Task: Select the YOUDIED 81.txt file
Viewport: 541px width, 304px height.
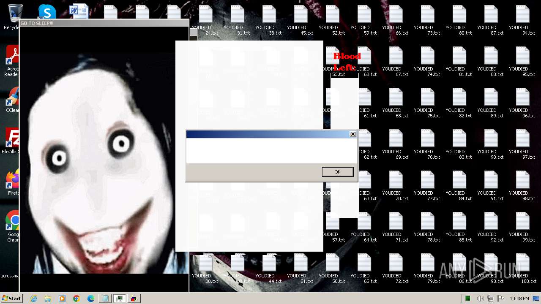Action: coord(459,62)
